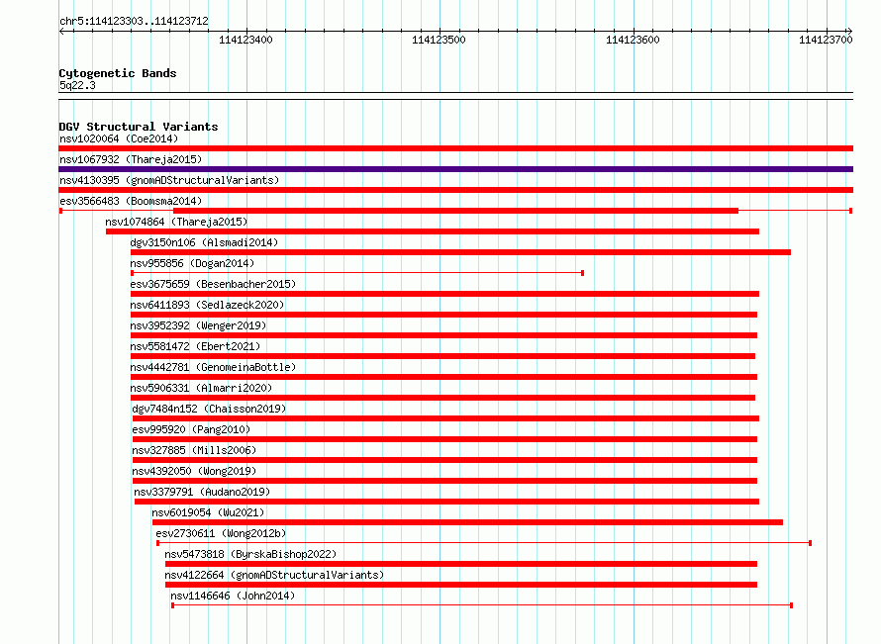Click nsv5906331 (Almarri2020) label

[x=201, y=388]
